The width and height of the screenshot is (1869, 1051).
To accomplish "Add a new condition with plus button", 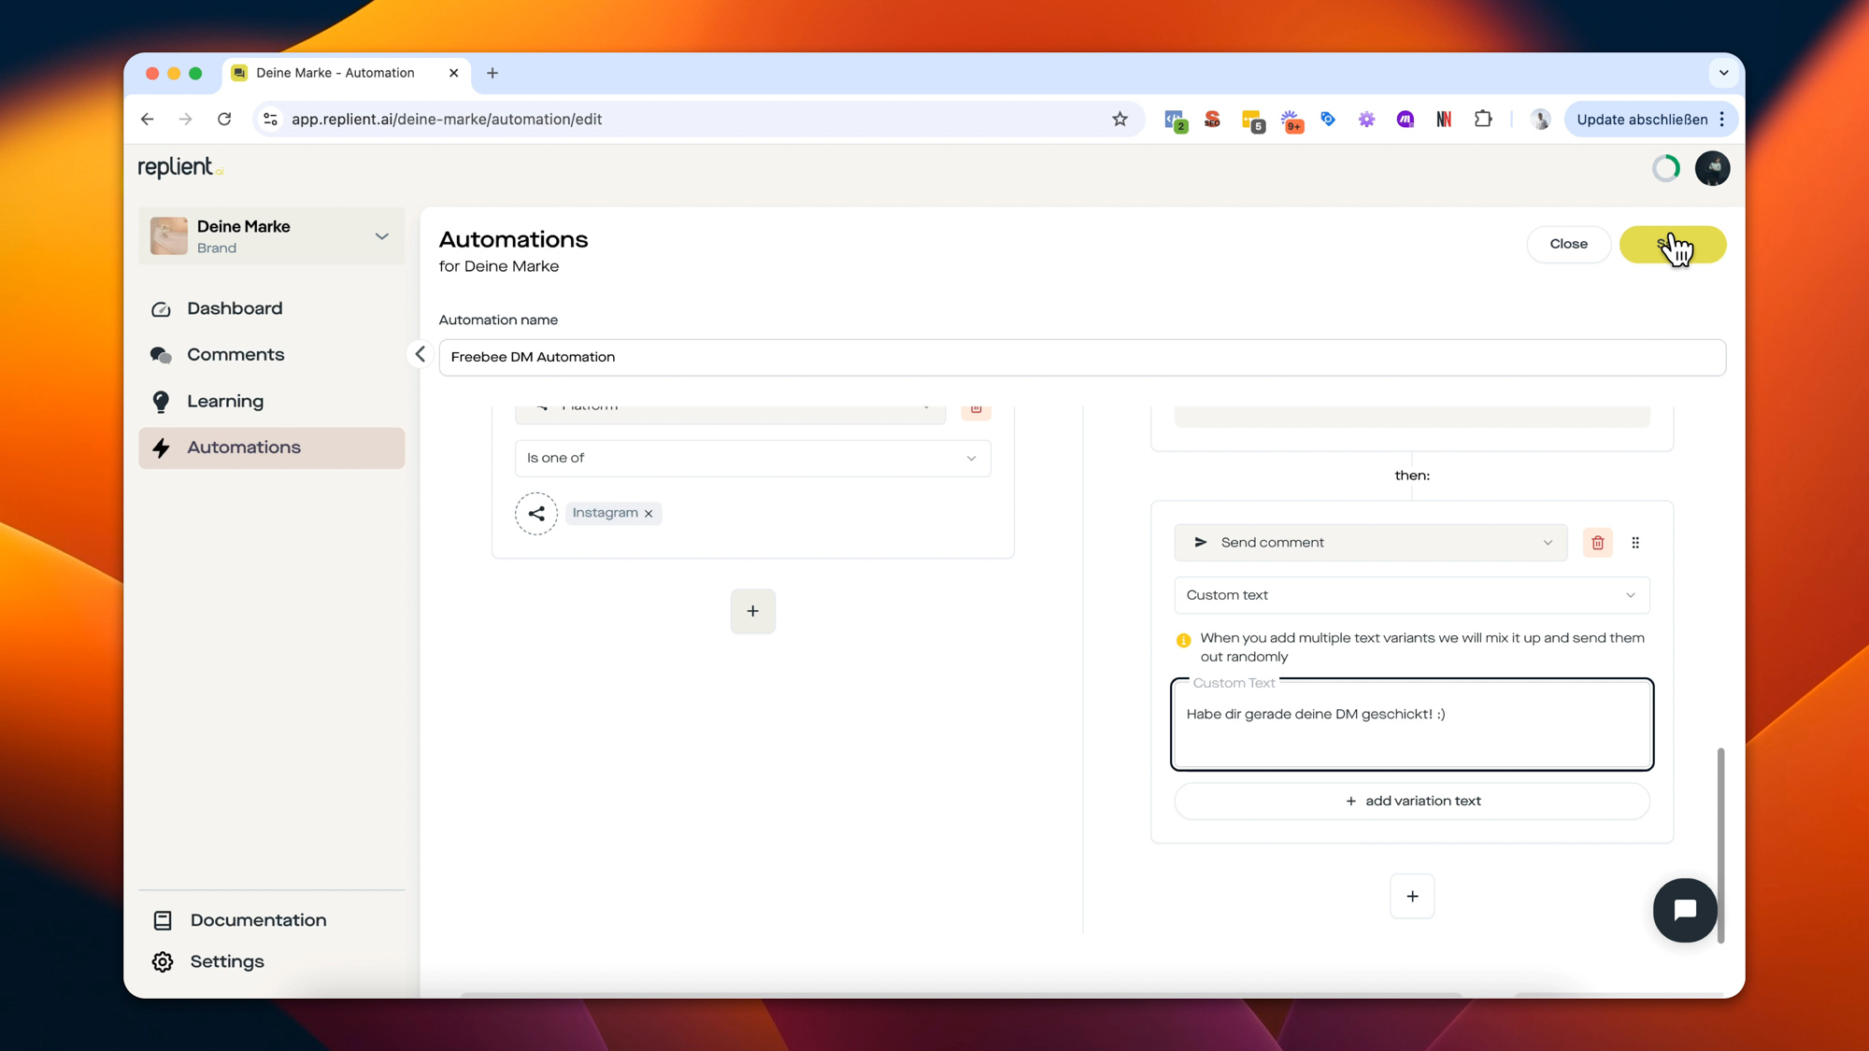I will (752, 611).
